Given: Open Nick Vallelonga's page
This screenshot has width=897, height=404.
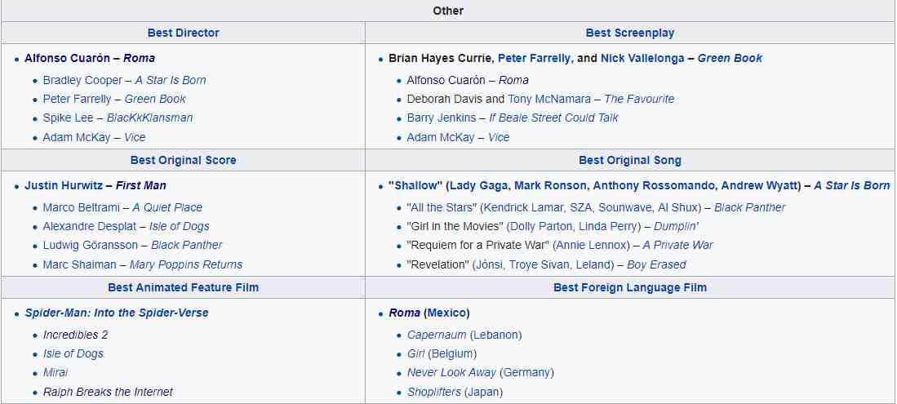Looking at the screenshot, I should point(642,59).
